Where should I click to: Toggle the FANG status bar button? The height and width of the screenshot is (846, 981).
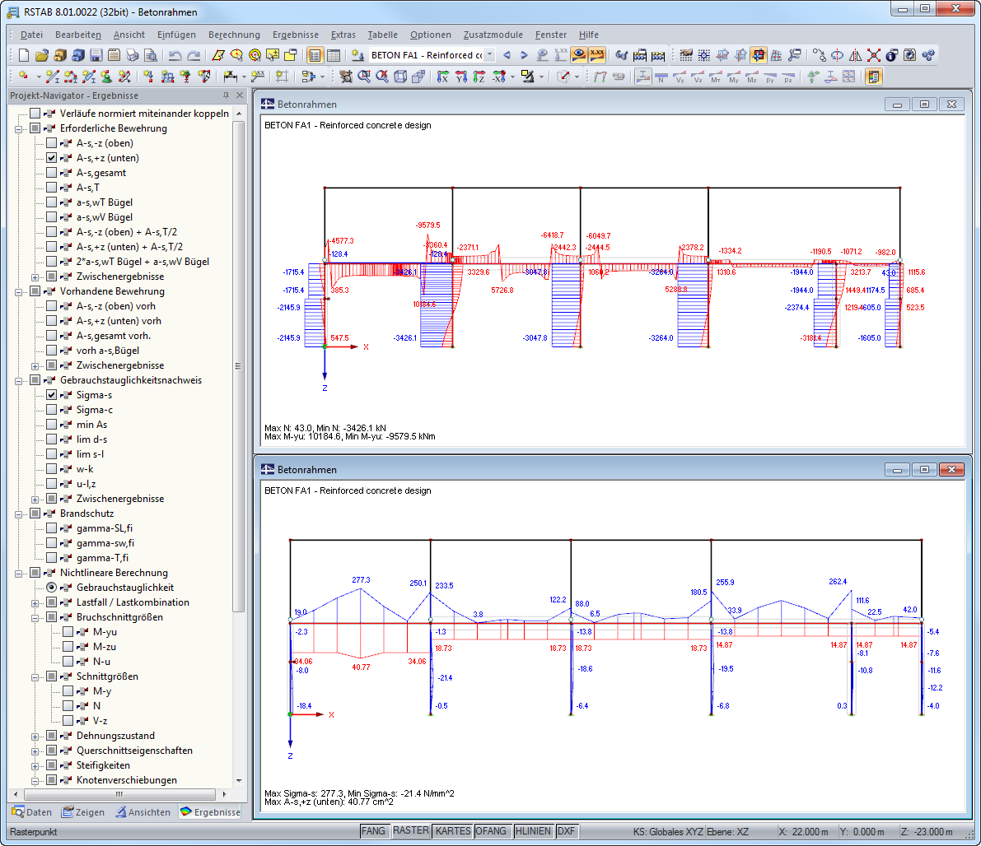(373, 831)
